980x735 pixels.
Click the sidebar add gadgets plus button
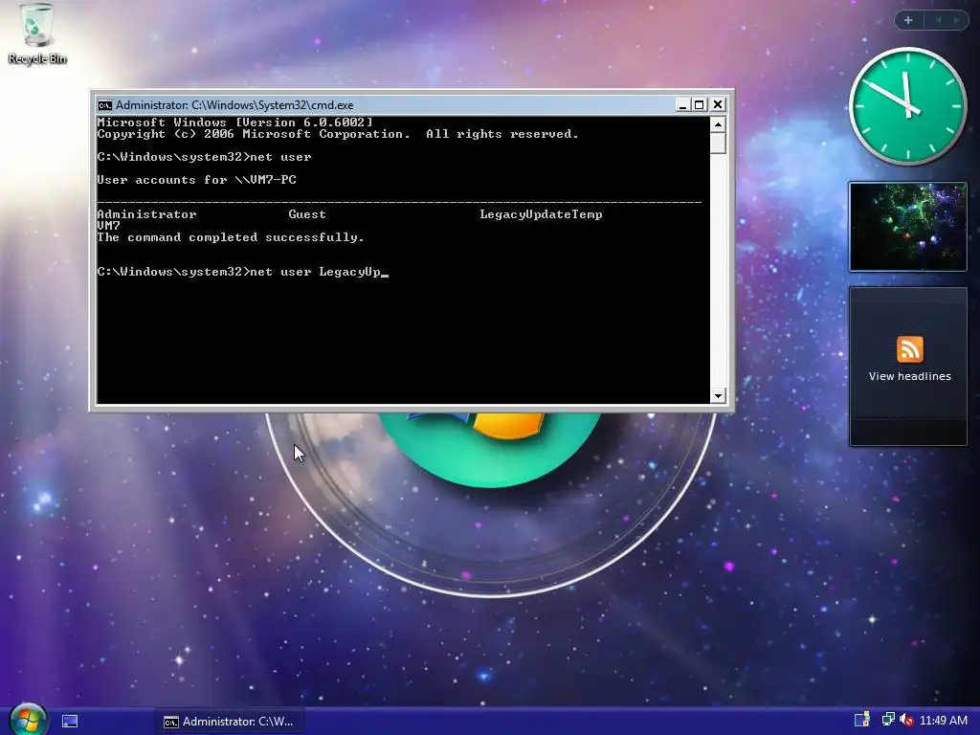click(908, 20)
